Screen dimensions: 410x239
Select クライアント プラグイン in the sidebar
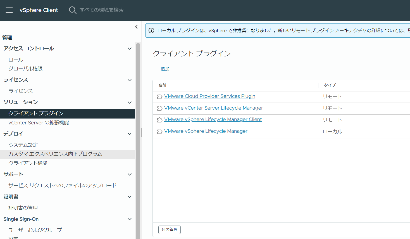(x=68, y=113)
